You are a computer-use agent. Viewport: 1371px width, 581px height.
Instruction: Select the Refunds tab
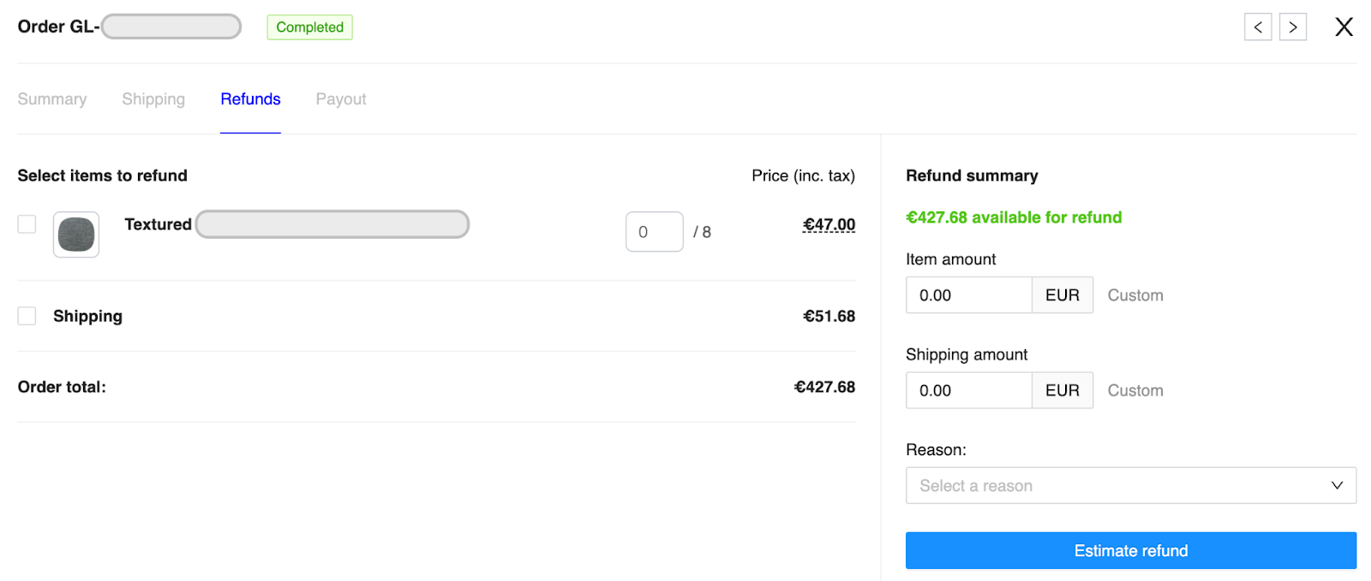250,99
